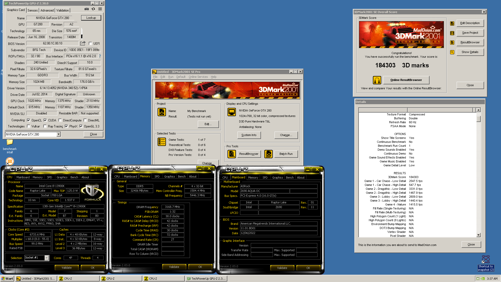Toggle UEFI checkbox in GPU-Z

click(90, 44)
